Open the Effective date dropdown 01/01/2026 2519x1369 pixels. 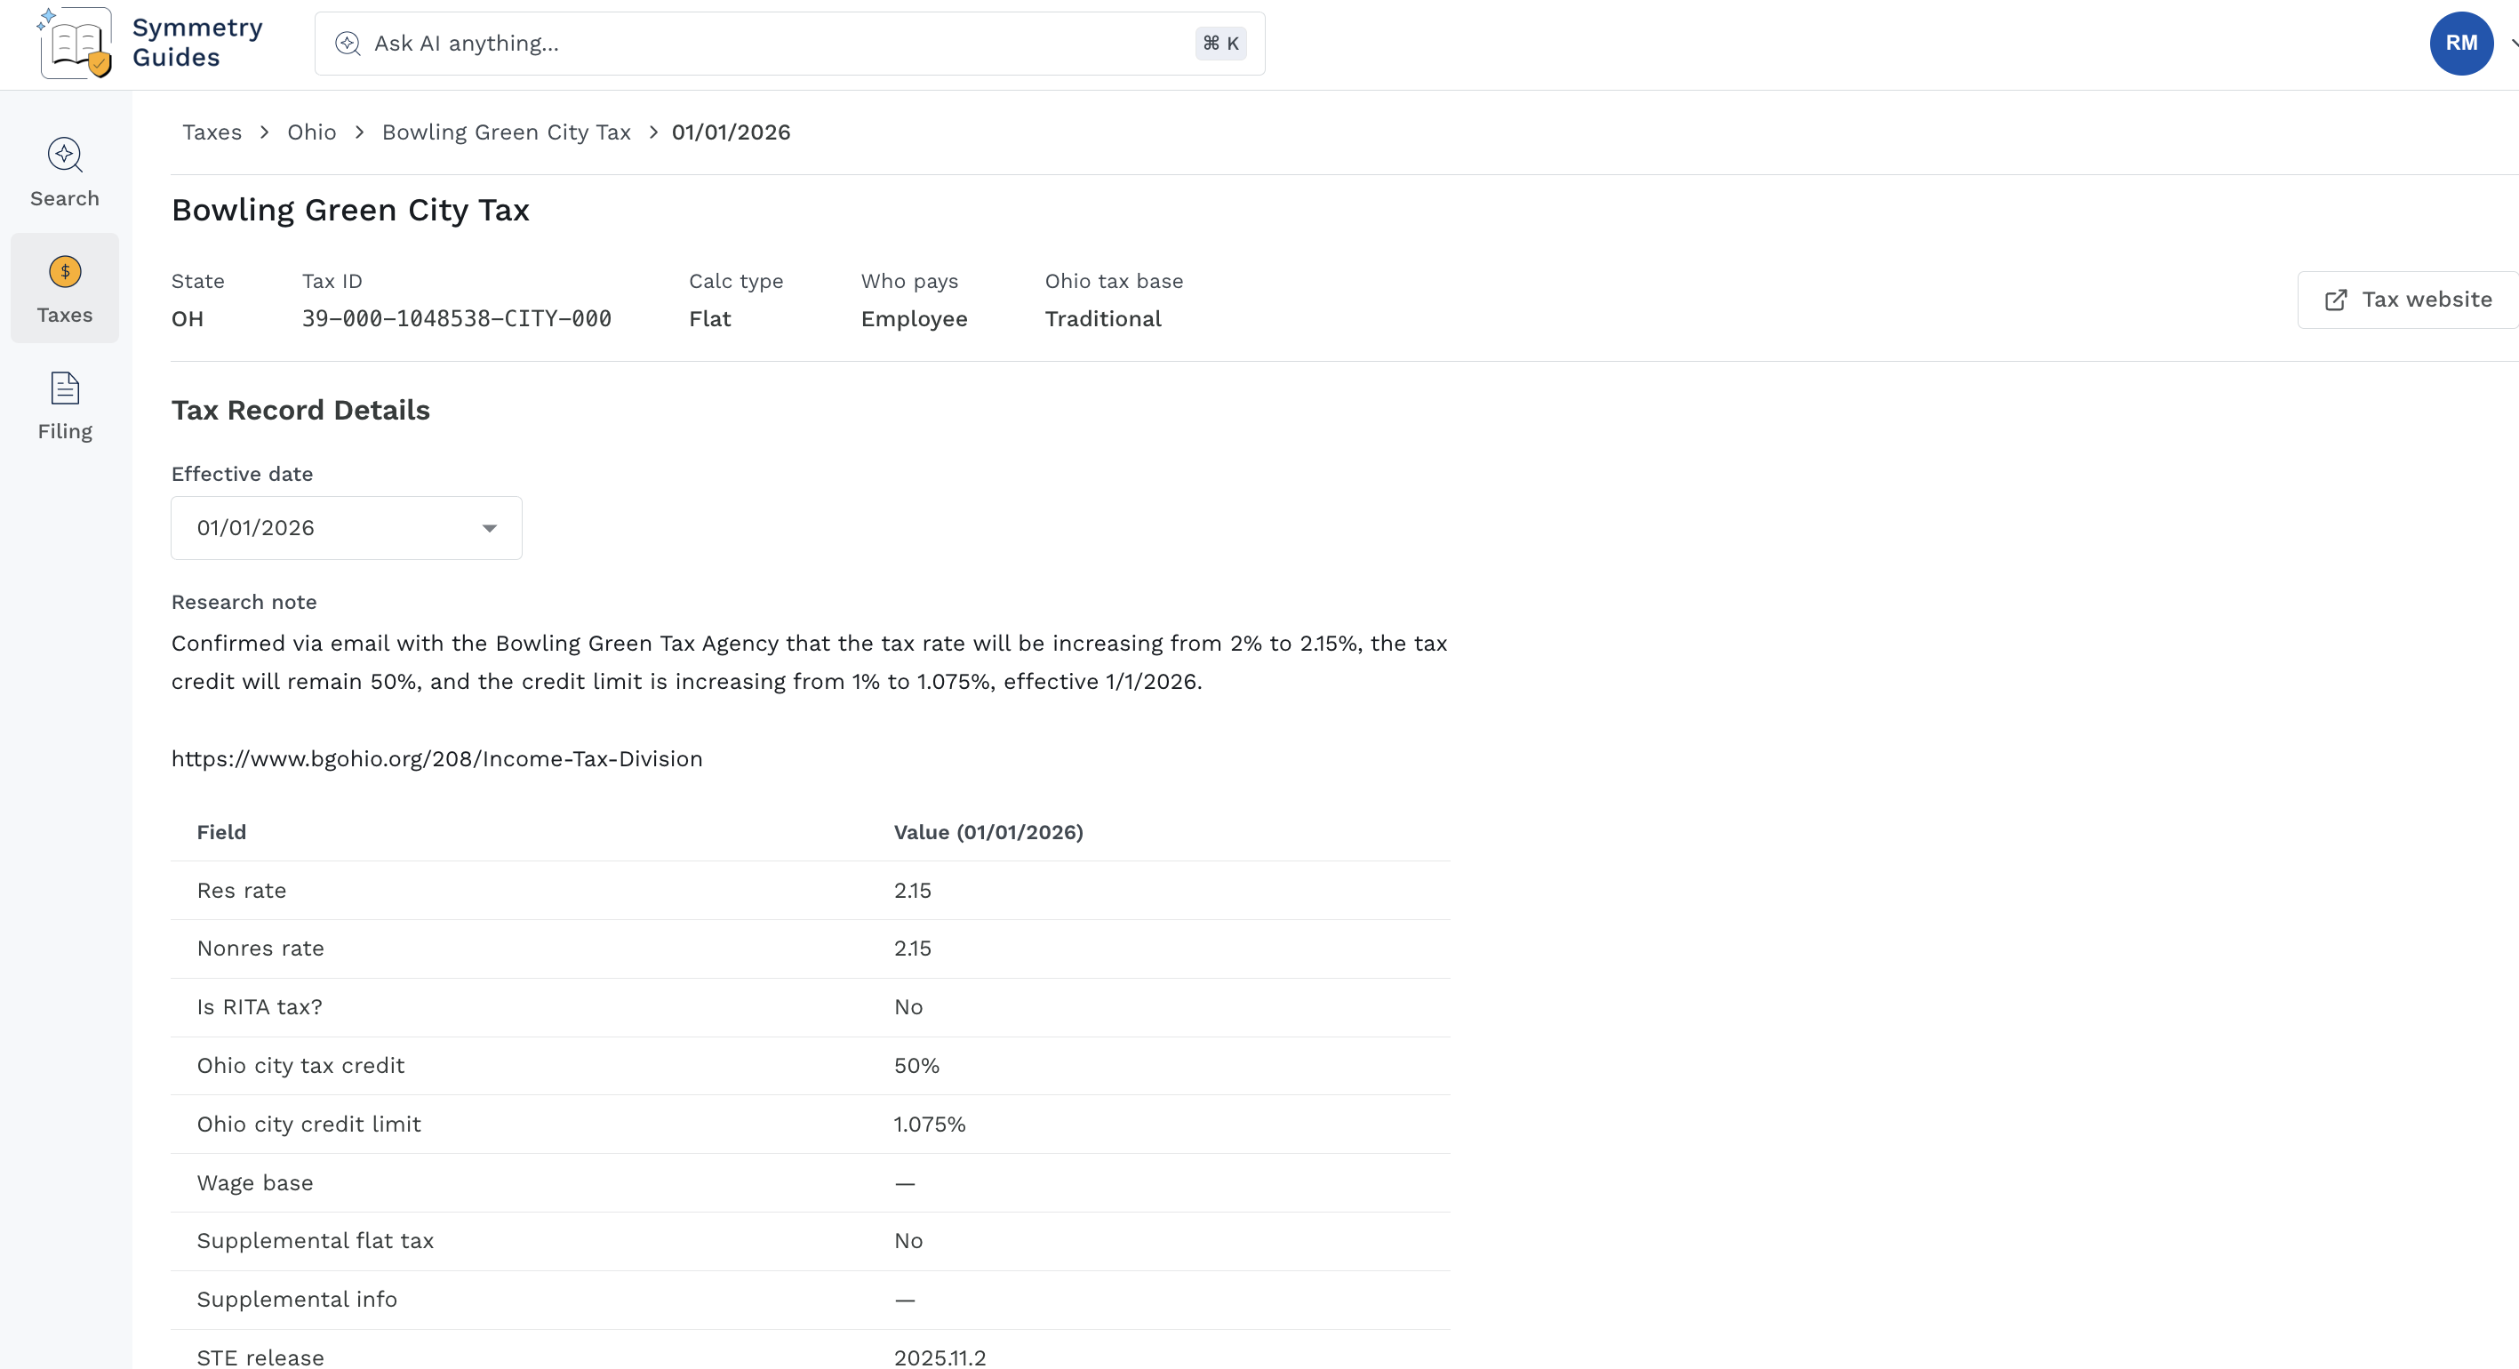tap(346, 528)
